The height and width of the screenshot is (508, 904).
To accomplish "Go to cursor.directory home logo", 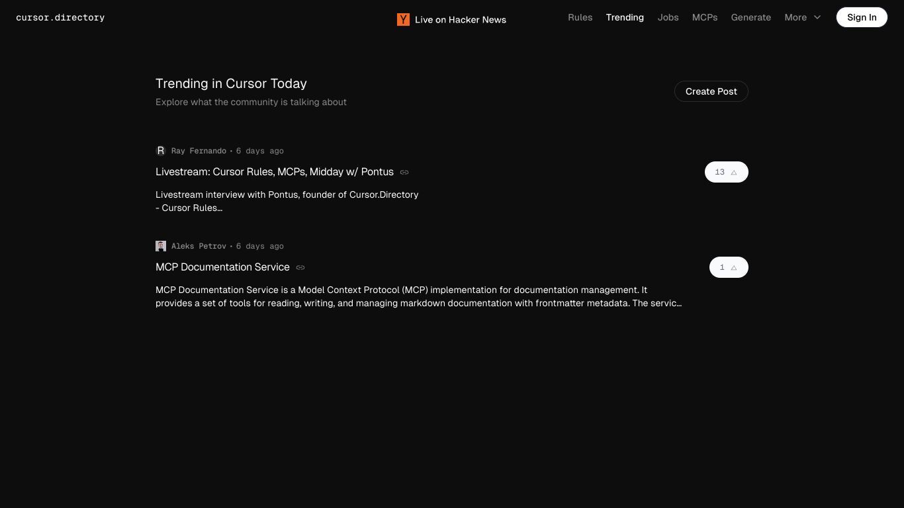I will pyautogui.click(x=60, y=17).
